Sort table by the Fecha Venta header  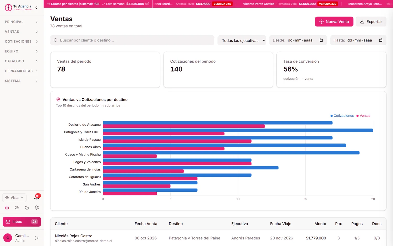click(146, 224)
